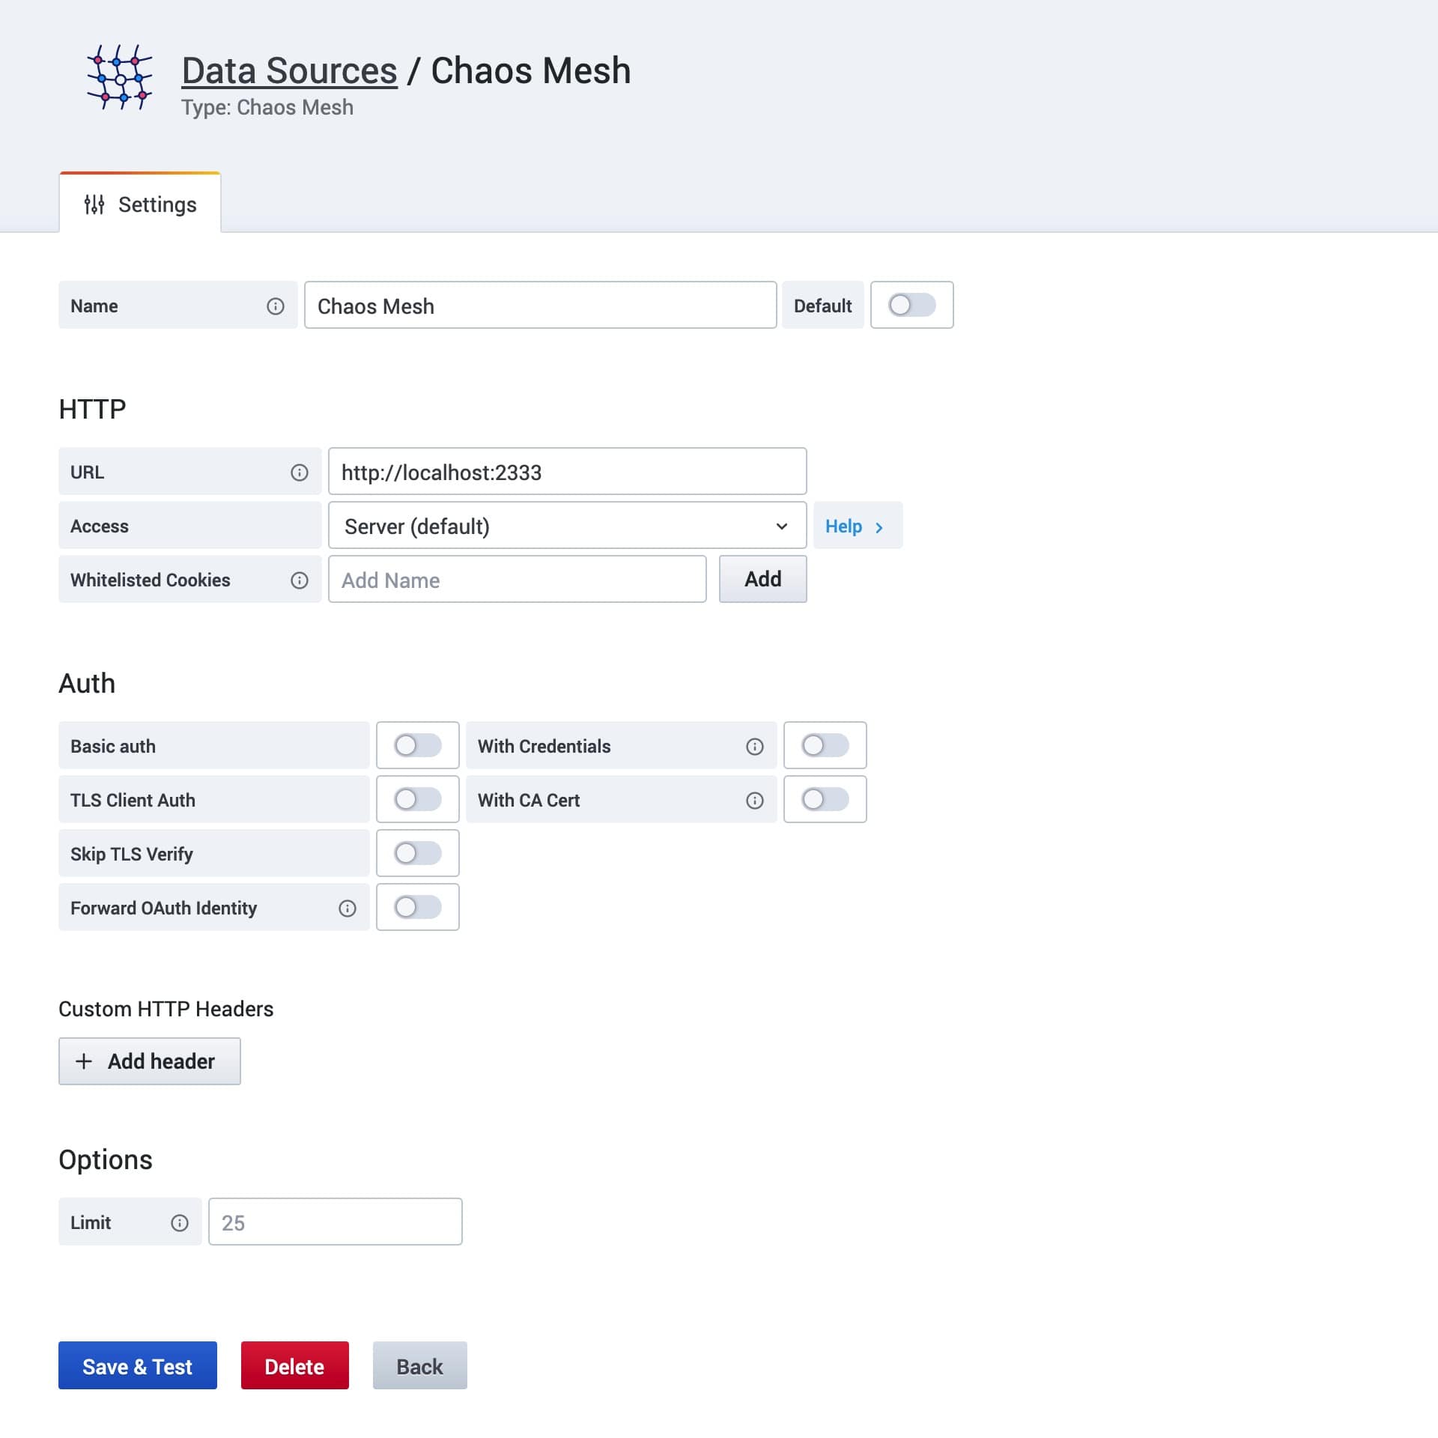
Task: Click the Whitelisted Cookies Add button
Action: (762, 578)
